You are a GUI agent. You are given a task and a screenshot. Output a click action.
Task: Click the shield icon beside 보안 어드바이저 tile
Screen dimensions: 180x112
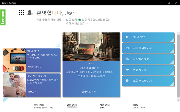(x=127, y=81)
